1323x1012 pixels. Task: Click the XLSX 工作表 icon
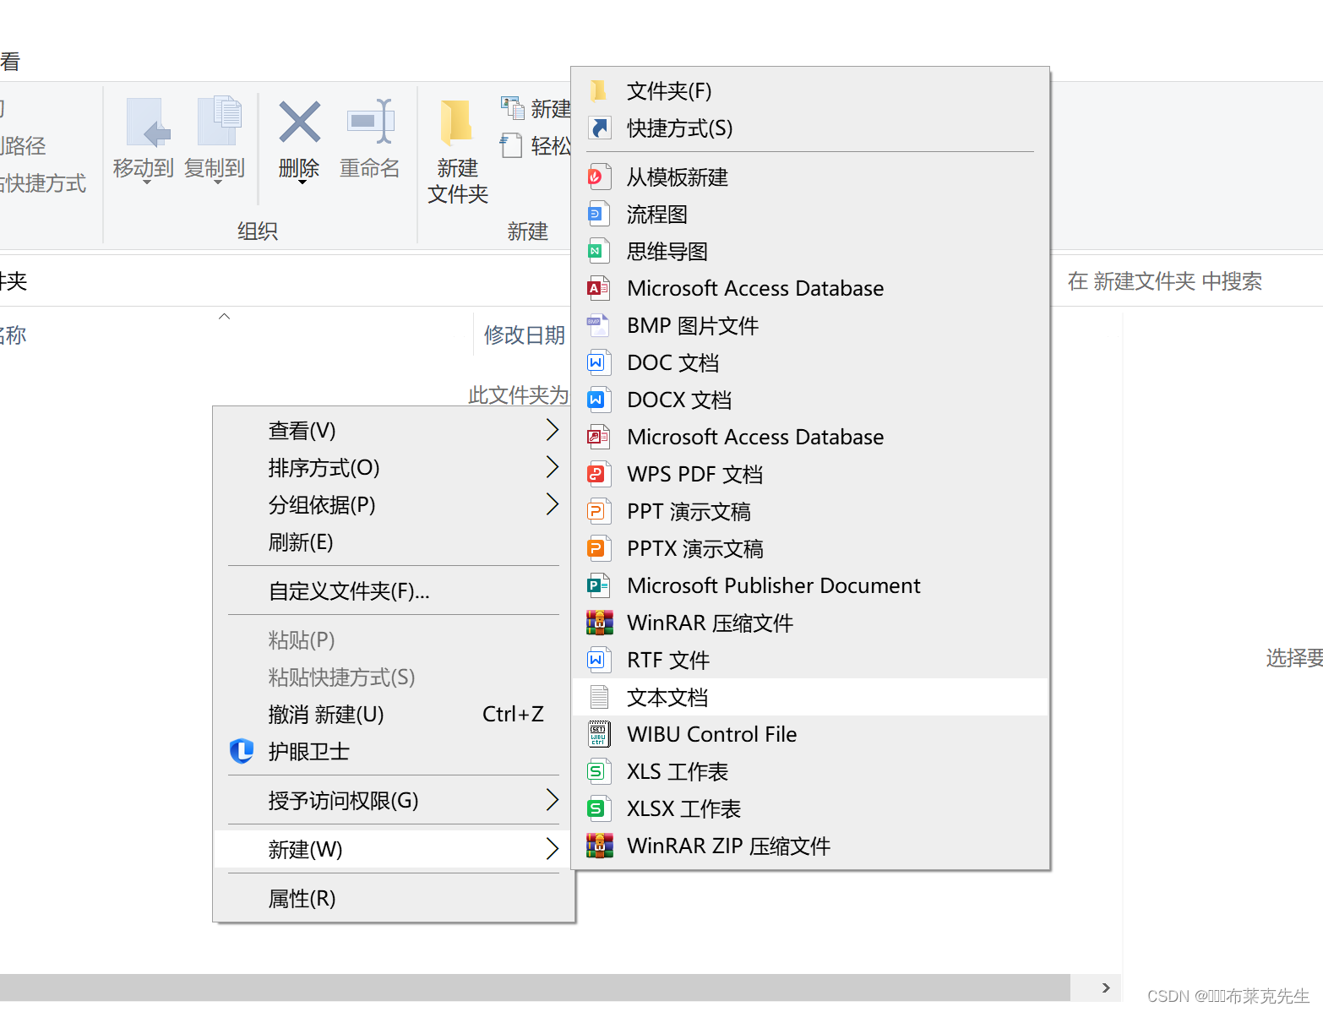pyautogui.click(x=598, y=808)
